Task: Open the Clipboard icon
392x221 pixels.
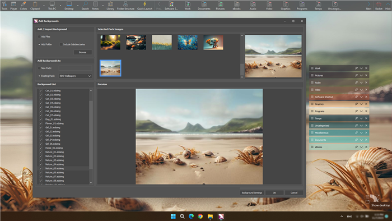Action: 35,5
